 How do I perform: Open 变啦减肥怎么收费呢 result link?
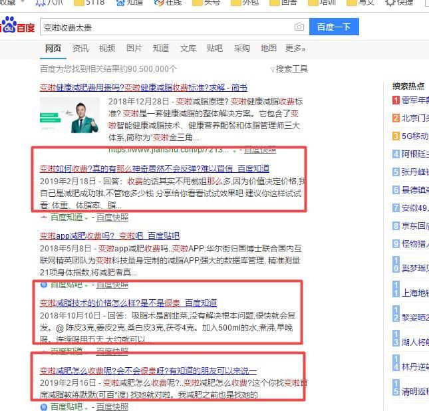point(148,371)
